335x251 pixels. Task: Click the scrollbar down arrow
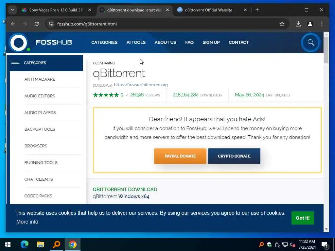pyautogui.click(x=326, y=229)
